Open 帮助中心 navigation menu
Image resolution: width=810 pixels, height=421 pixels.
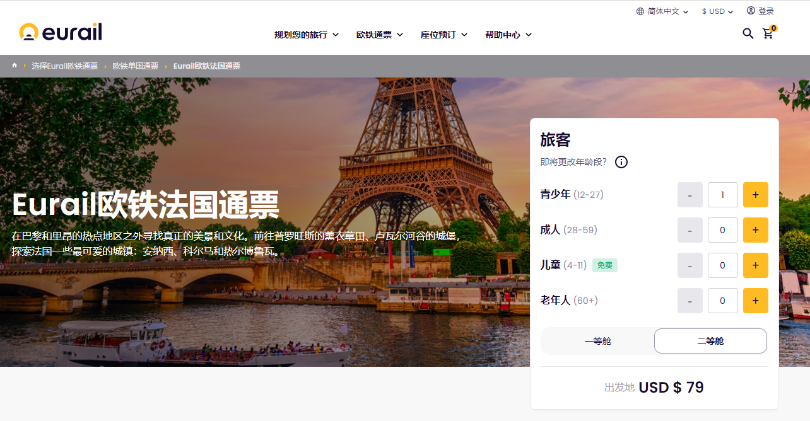508,35
